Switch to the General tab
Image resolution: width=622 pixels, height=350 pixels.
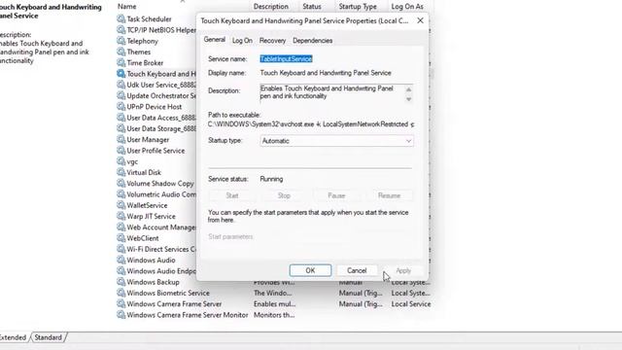[x=214, y=40]
